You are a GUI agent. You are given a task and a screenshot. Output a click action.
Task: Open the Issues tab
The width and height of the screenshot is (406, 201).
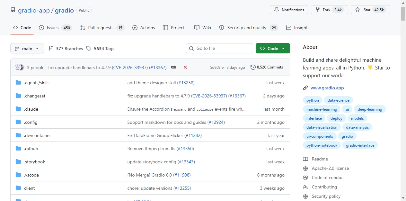[x=55, y=28]
